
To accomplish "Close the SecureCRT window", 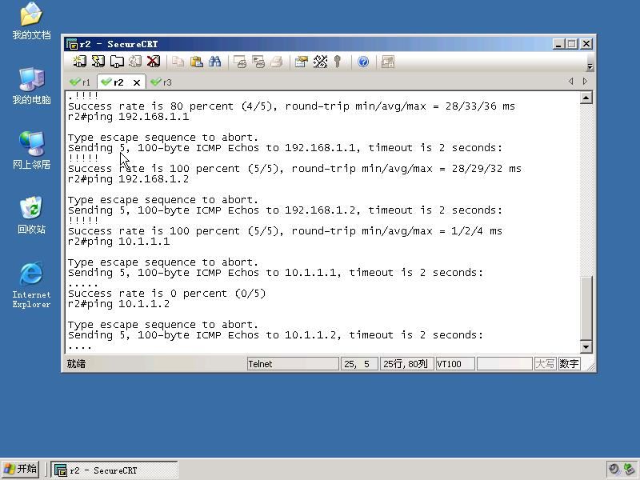I will click(586, 44).
